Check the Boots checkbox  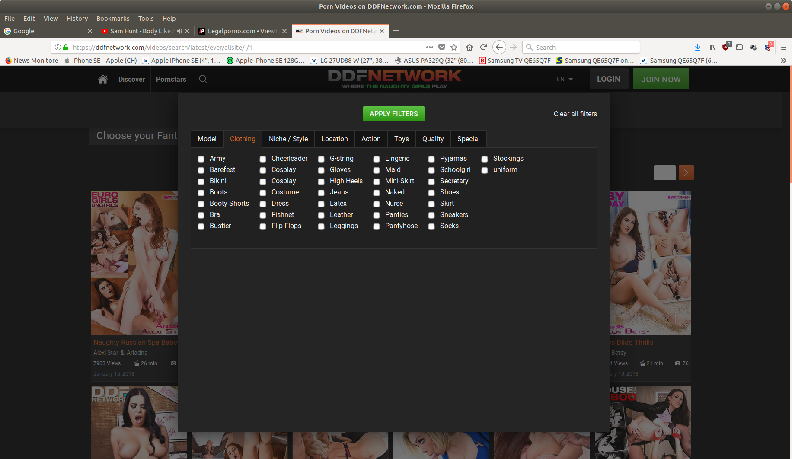201,193
